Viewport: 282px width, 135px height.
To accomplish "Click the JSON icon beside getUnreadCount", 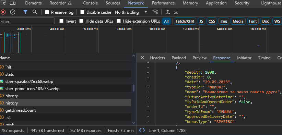I will (x=2, y=110).
